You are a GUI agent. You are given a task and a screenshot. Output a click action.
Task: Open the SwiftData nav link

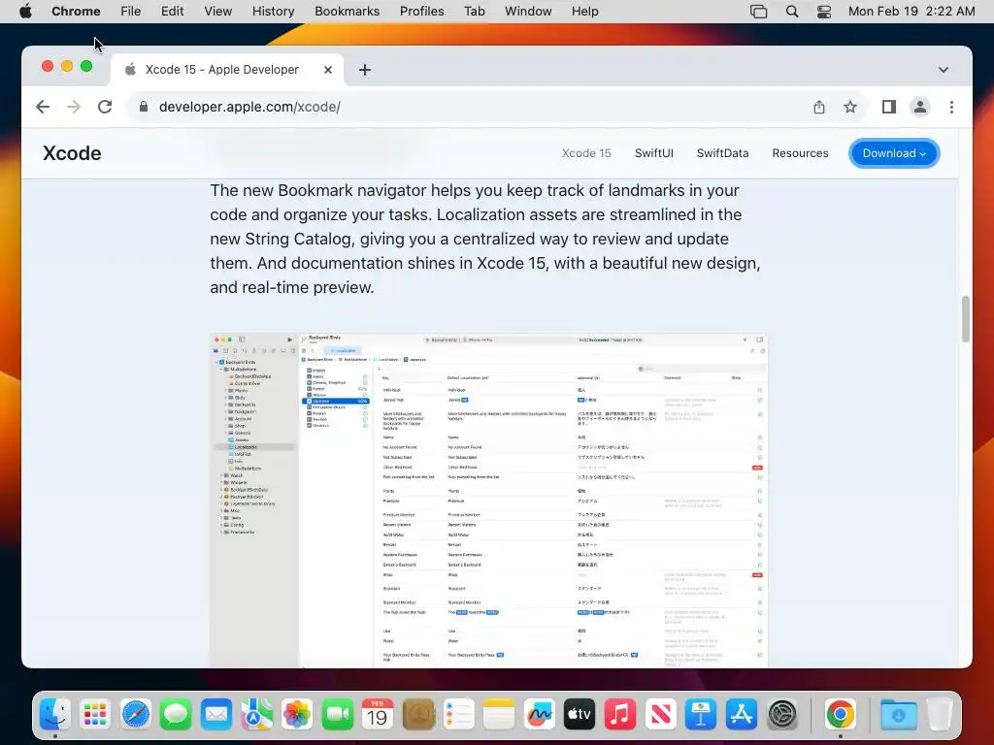[x=722, y=153]
